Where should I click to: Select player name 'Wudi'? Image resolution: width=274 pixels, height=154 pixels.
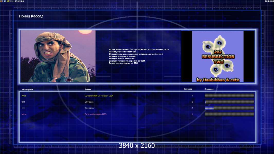[x=24, y=96]
